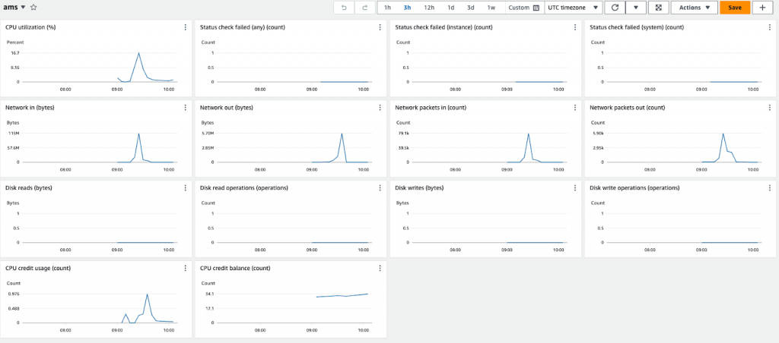Viewport: 779px width, 343px height.
Task: Open Disk write operations widget menu
Action: [770, 188]
